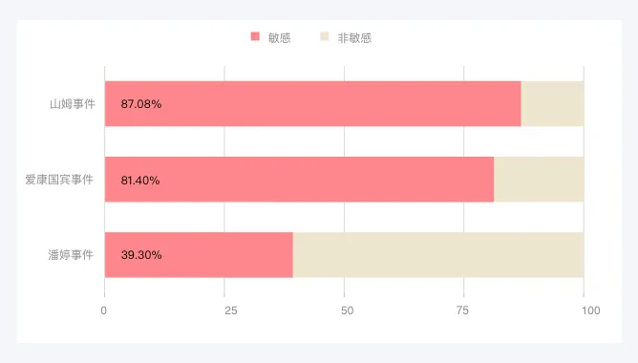Click the red 敏感 legend swatch
The height and width of the screenshot is (363, 638).
[255, 36]
